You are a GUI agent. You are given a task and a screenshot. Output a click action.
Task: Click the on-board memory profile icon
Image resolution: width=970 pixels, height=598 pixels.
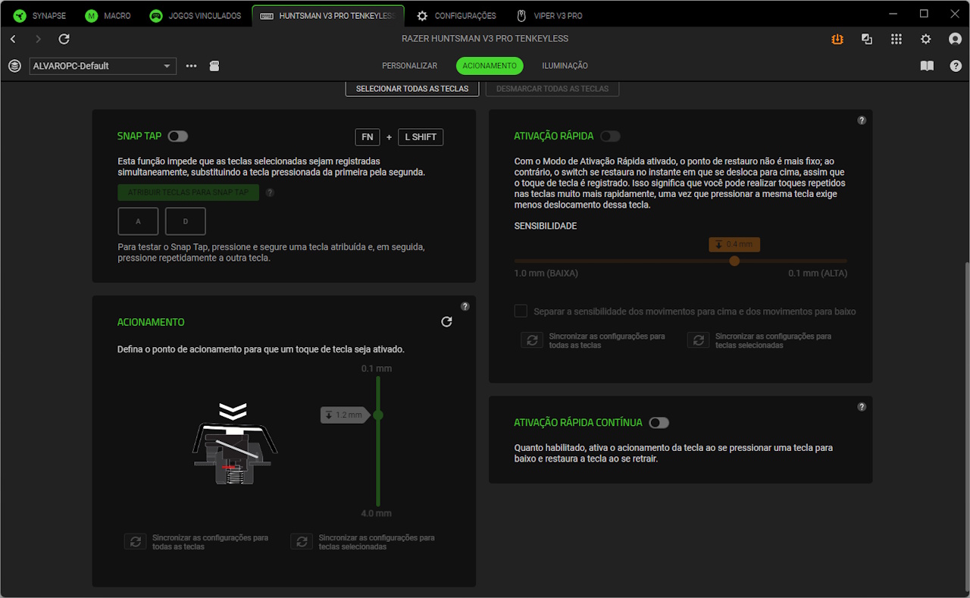[214, 66]
